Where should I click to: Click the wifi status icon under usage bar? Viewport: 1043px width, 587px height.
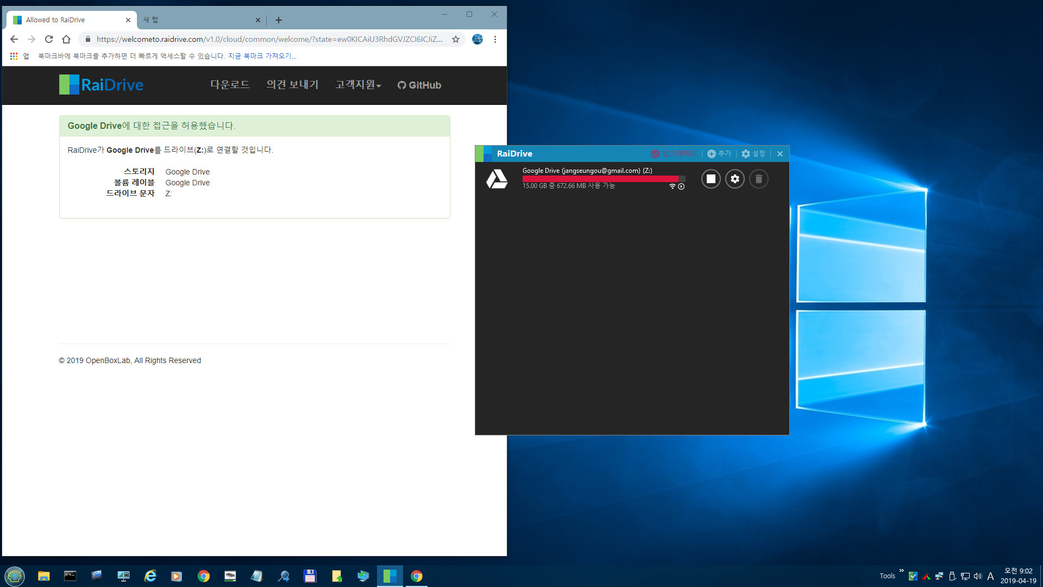pyautogui.click(x=672, y=186)
